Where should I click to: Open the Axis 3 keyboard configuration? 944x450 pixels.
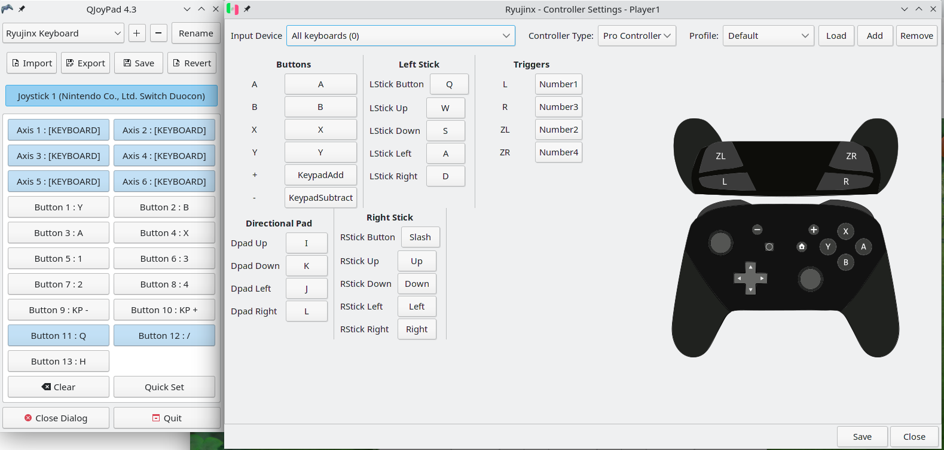coord(59,156)
